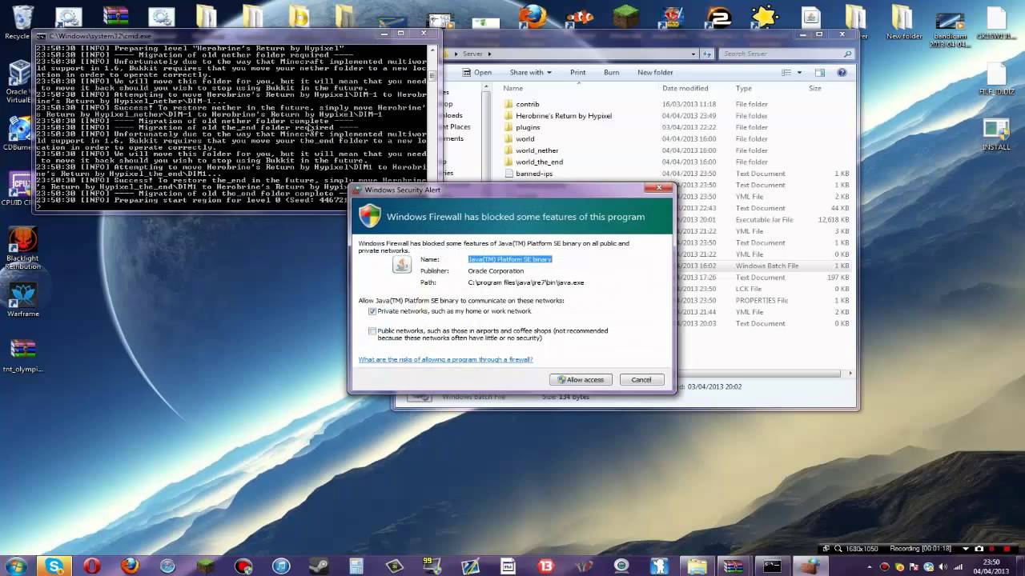Screen dimensions: 1025x576
Task: Launch Blacklight Retribution desktop shortcut
Action: coord(22,248)
